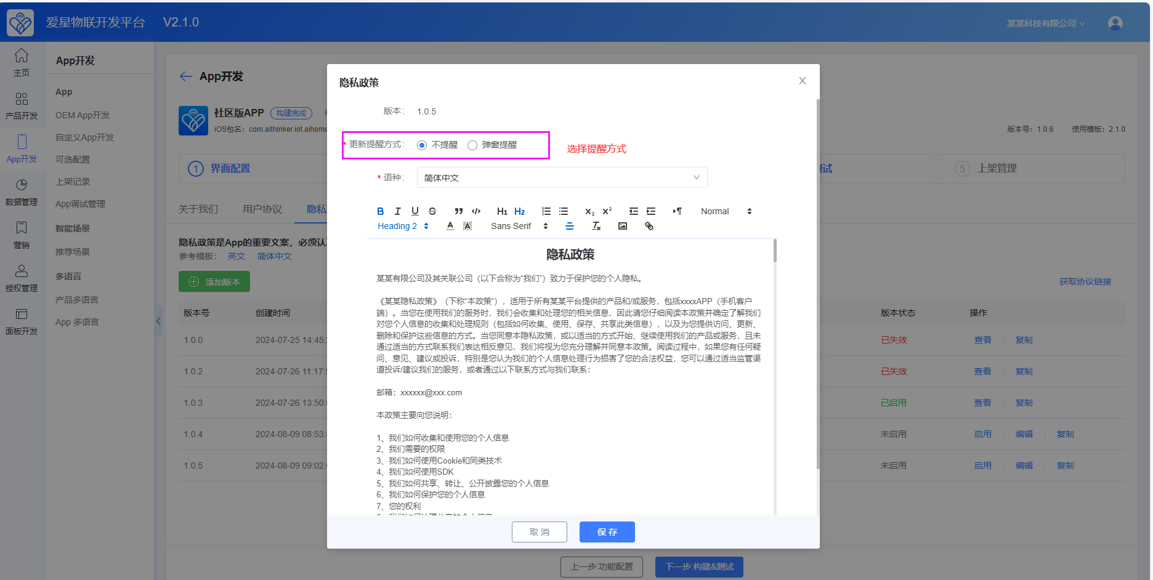Click 复制 for version 1.0.3

pyautogui.click(x=1024, y=403)
